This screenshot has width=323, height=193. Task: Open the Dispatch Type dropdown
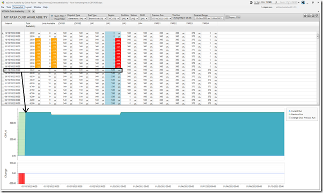point(77,18)
